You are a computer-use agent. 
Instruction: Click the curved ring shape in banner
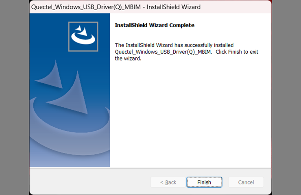pos(69,134)
